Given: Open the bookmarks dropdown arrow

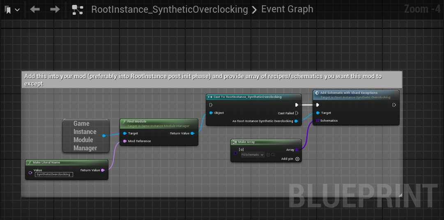Looking at the screenshot, I should coord(17,10).
